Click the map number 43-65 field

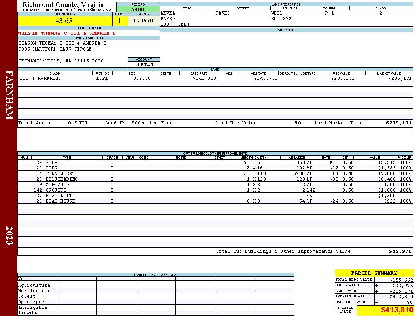[x=65, y=21]
